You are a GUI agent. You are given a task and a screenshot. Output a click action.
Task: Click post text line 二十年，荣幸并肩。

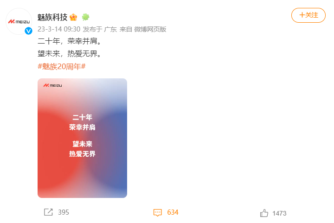coord(70,41)
